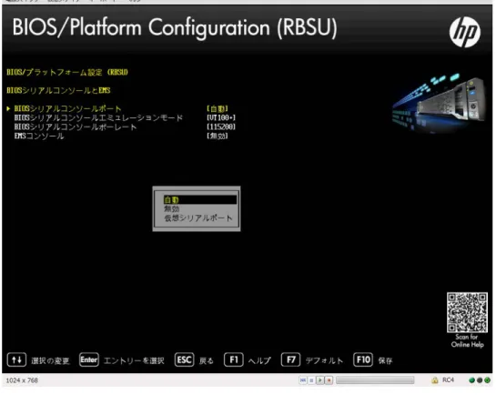Click the 選択の変更 label

pyautogui.click(x=50, y=360)
